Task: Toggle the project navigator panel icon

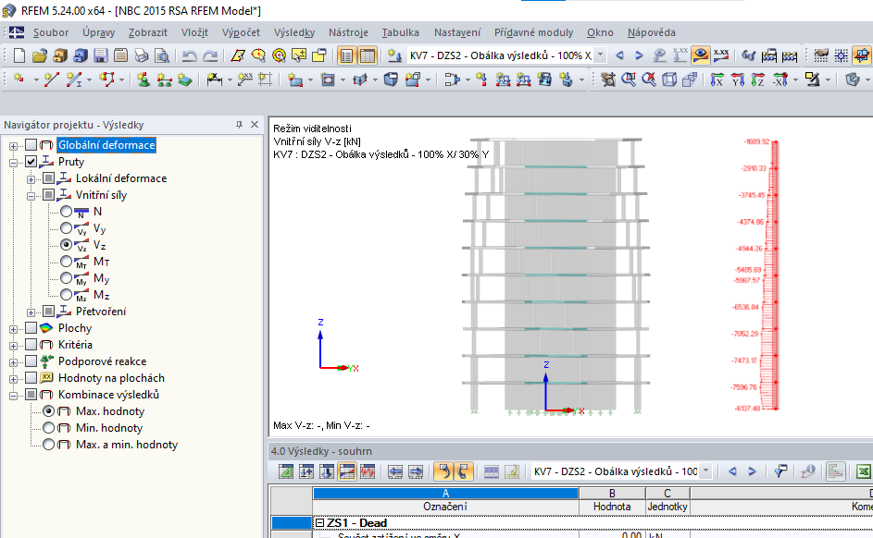Action: (346, 55)
